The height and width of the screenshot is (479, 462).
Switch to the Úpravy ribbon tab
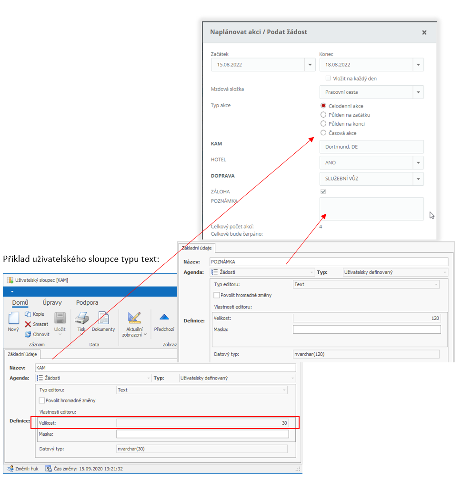52,303
